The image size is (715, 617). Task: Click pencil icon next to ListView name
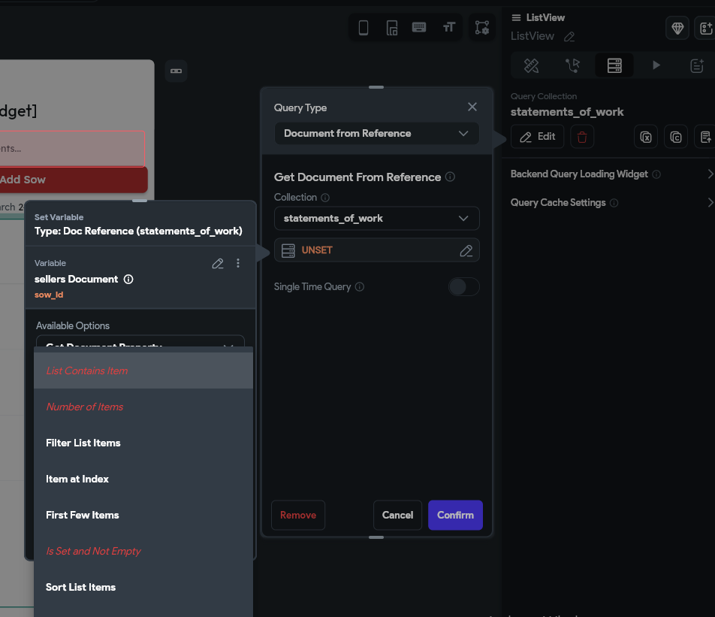point(569,37)
